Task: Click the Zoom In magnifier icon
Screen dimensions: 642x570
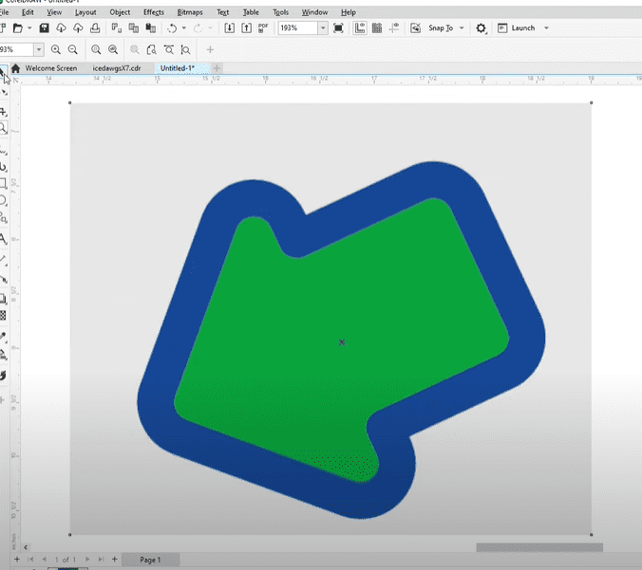Action: 56,49
